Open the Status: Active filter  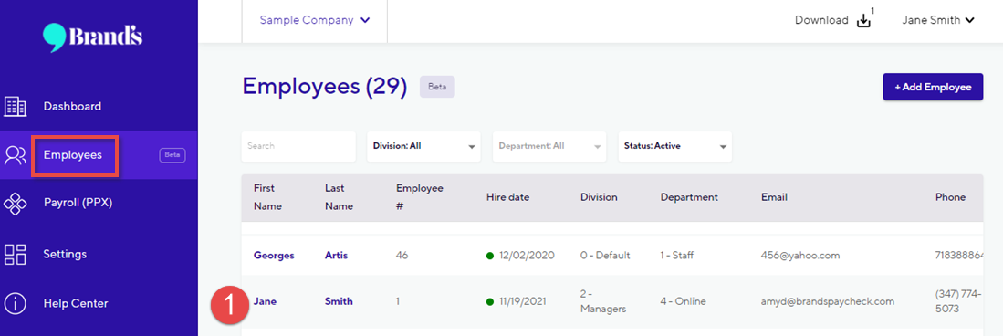tap(674, 147)
